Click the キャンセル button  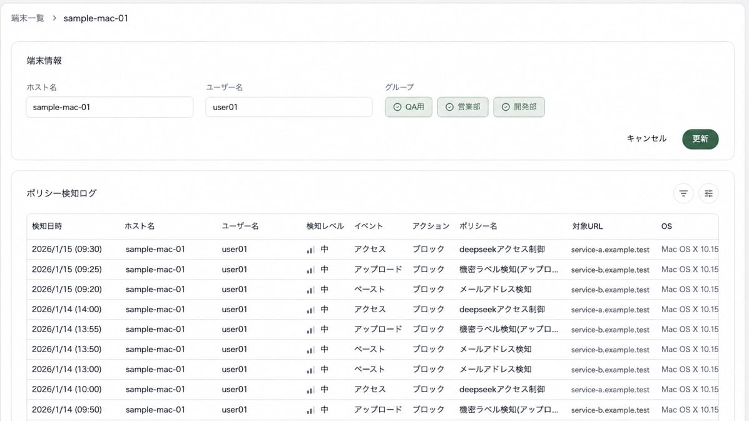click(646, 138)
